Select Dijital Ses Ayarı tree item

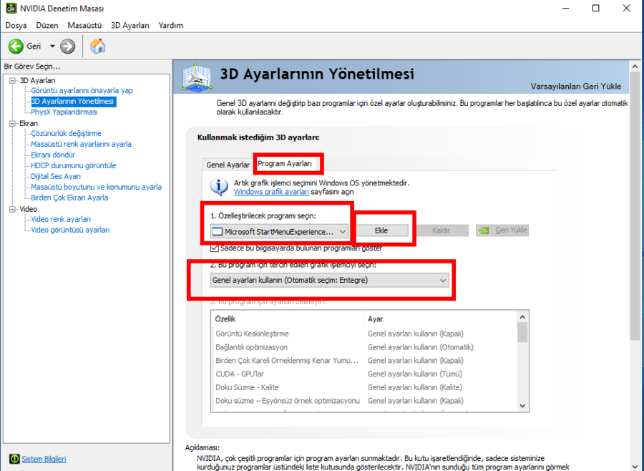click(x=56, y=176)
